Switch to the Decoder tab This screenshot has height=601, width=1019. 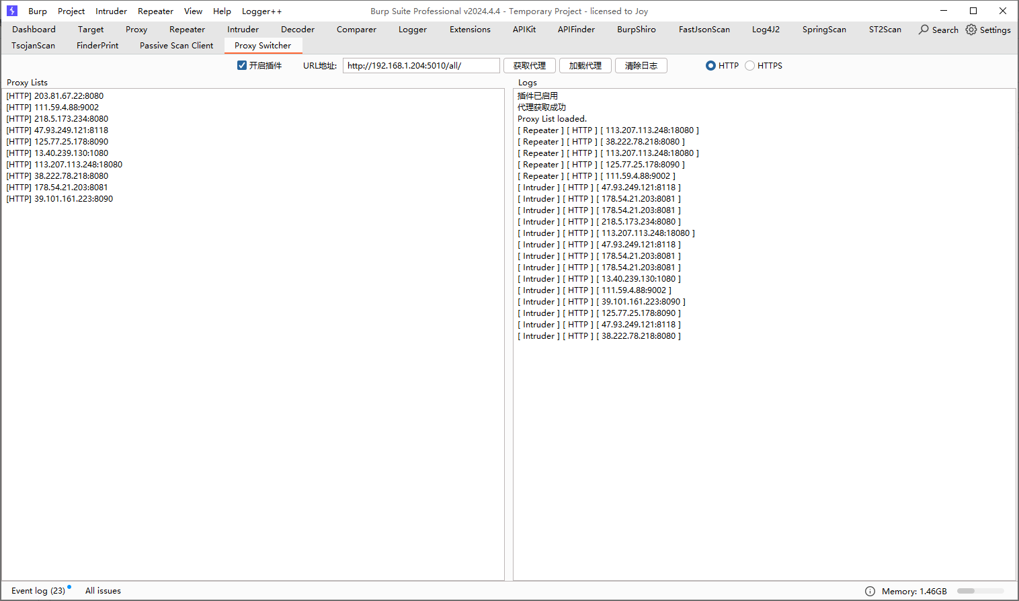pos(298,30)
